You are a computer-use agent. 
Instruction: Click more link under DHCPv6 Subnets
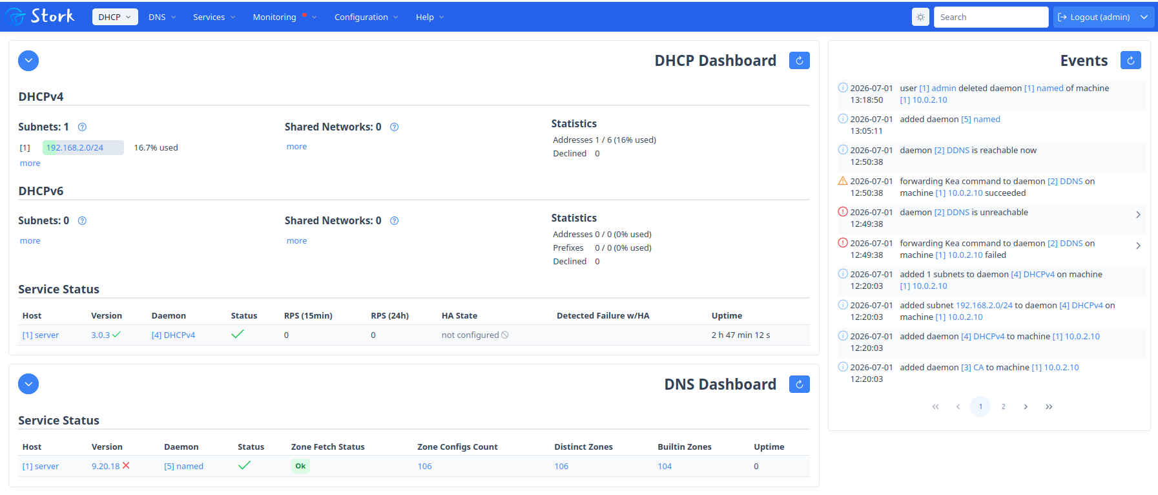click(30, 241)
